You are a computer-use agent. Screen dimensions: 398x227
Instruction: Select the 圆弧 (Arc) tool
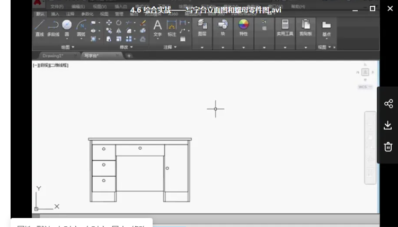coord(81,28)
